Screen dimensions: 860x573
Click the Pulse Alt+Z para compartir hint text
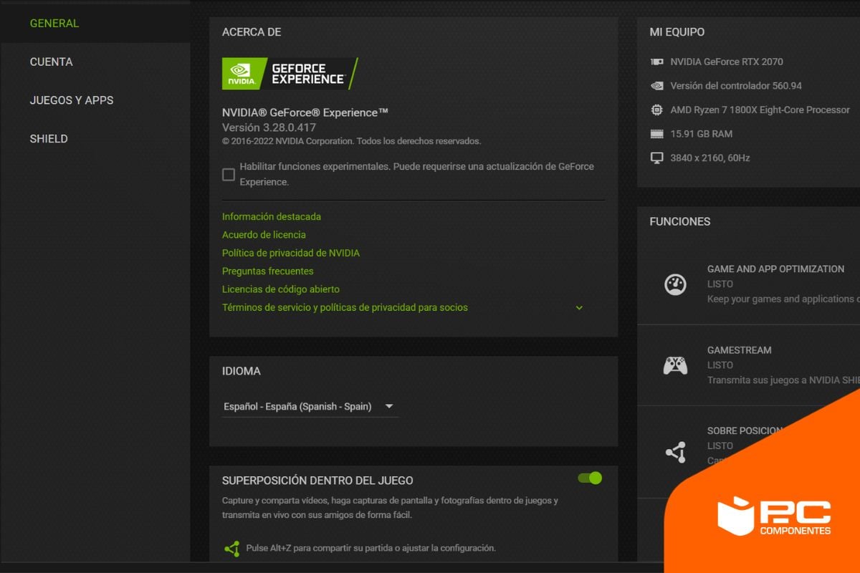click(371, 548)
